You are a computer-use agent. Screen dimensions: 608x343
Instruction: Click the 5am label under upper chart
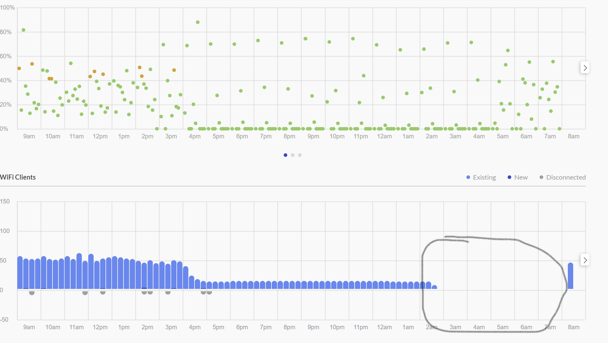tap(503, 136)
